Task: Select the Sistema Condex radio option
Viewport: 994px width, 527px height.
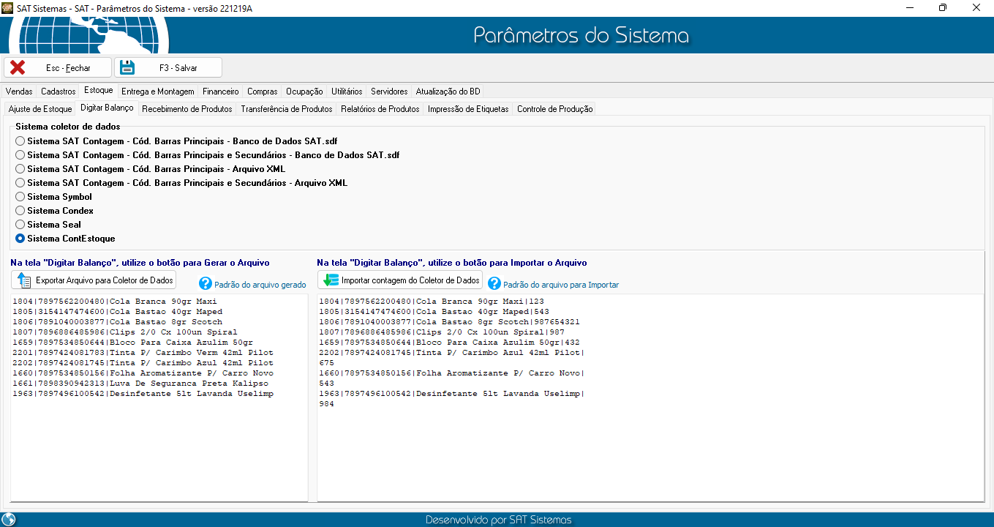Action: click(x=20, y=211)
